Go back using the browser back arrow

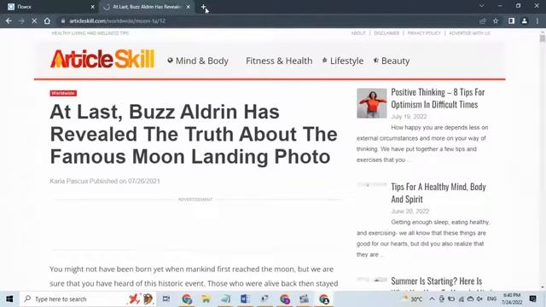click(x=9, y=20)
